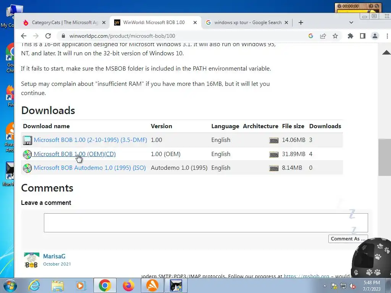Show hidden system tray icons

pyautogui.click(x=325, y=286)
